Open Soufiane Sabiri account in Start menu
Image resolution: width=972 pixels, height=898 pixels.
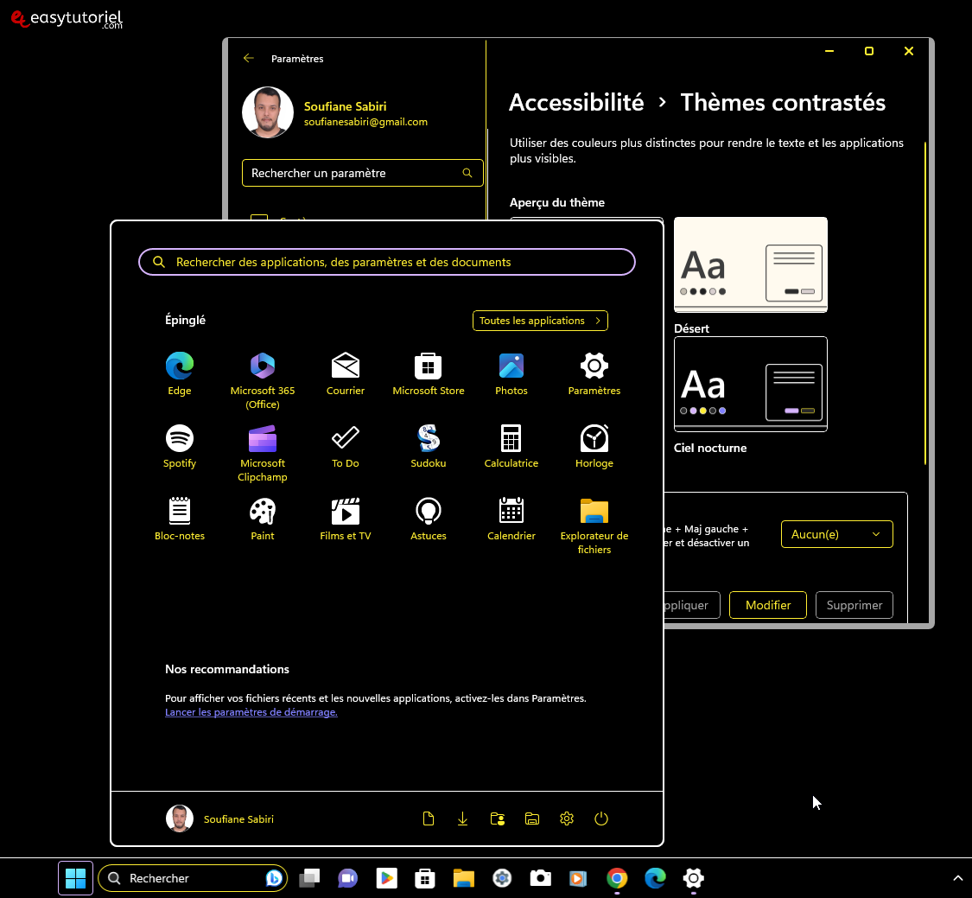[x=220, y=818]
